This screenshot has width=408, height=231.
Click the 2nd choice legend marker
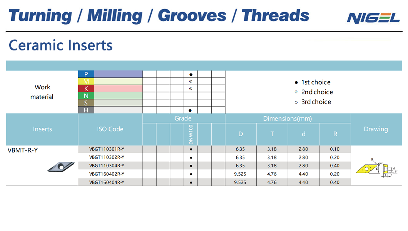click(296, 92)
